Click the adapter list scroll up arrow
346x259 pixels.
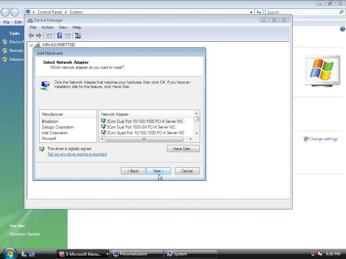[x=197, y=113]
